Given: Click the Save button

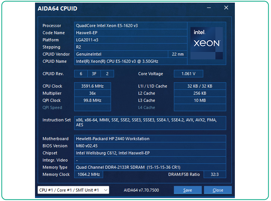Looking at the screenshot, I should 187,190.
